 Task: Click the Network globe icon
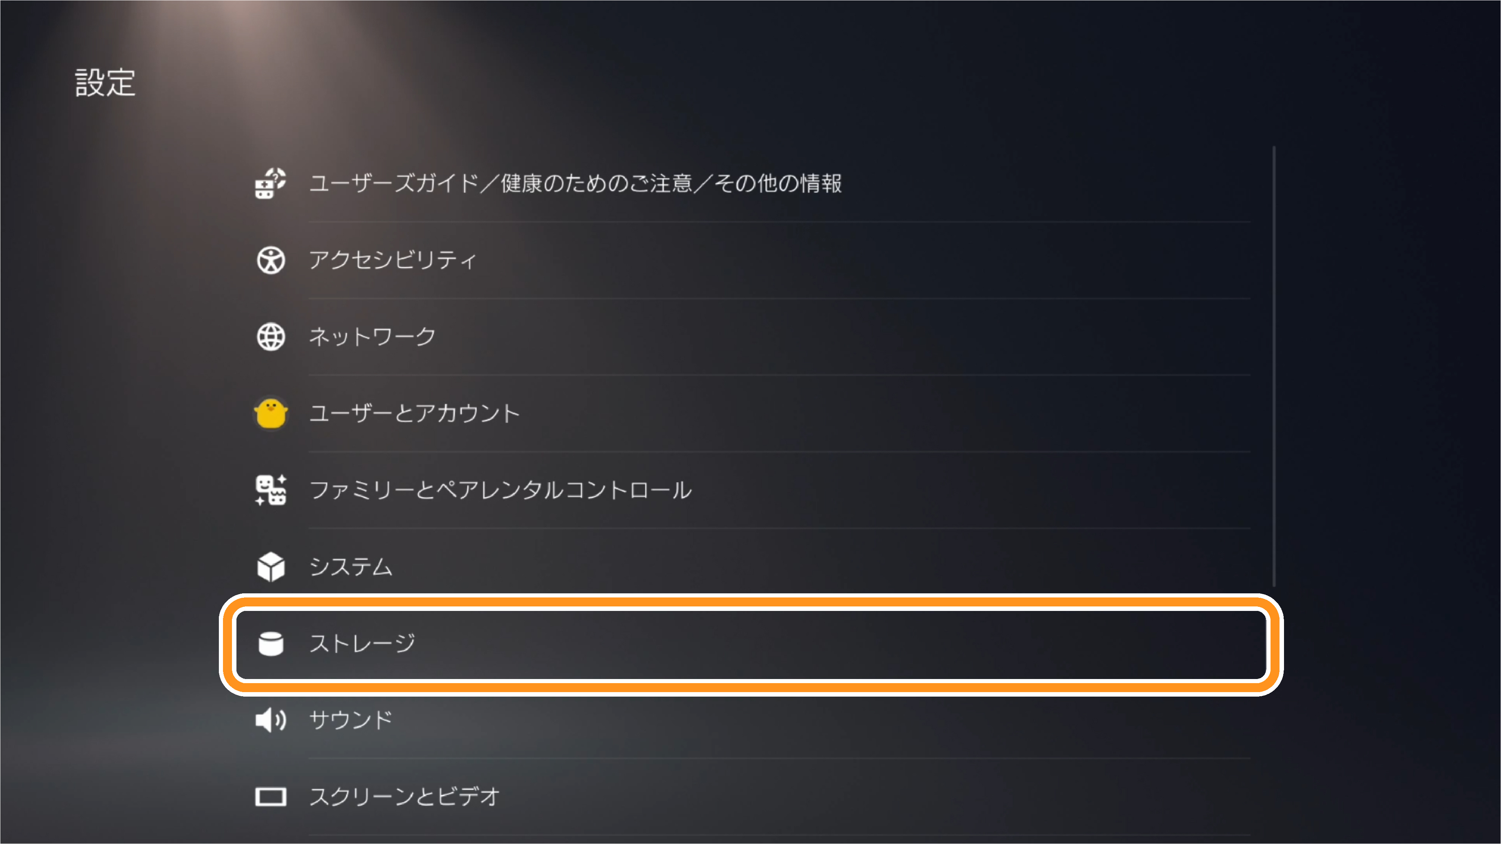270,337
